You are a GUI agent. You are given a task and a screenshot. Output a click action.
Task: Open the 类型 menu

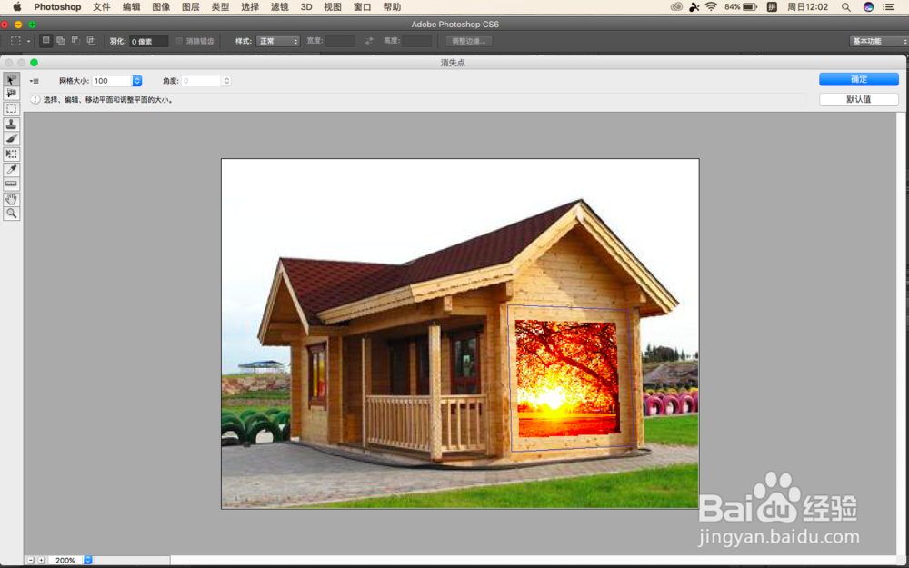pos(220,7)
